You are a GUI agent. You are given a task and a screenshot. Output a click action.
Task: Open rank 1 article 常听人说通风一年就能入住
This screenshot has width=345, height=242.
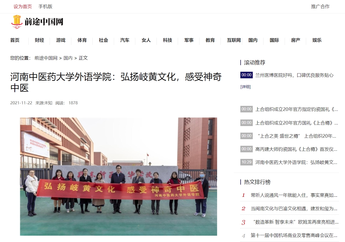(x=294, y=195)
